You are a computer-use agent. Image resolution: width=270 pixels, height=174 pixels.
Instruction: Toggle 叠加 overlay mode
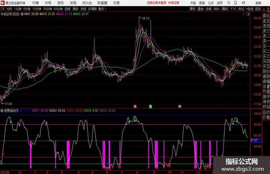pyautogui.click(x=201, y=9)
